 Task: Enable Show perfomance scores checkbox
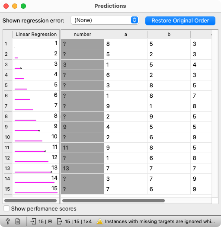click(x=6, y=208)
